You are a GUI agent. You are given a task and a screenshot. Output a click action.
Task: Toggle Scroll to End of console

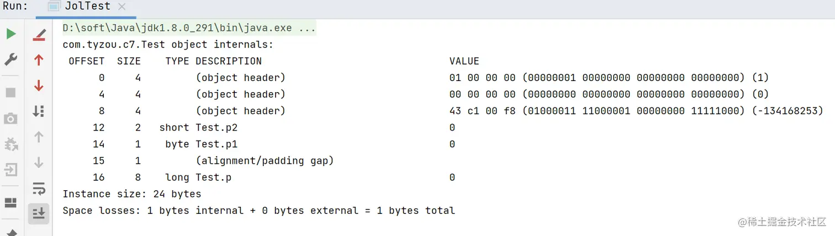(x=39, y=213)
